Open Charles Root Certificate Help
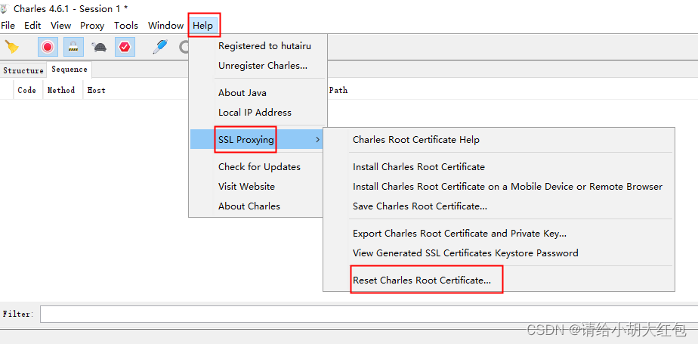The width and height of the screenshot is (698, 344). click(499, 139)
